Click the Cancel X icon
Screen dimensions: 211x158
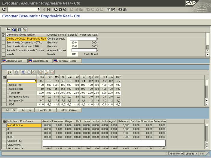(x=65, y=9)
